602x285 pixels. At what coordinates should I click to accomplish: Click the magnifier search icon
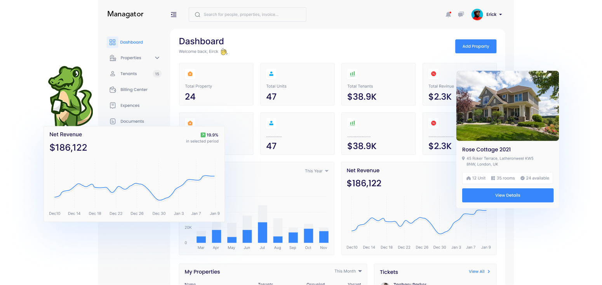point(197,14)
